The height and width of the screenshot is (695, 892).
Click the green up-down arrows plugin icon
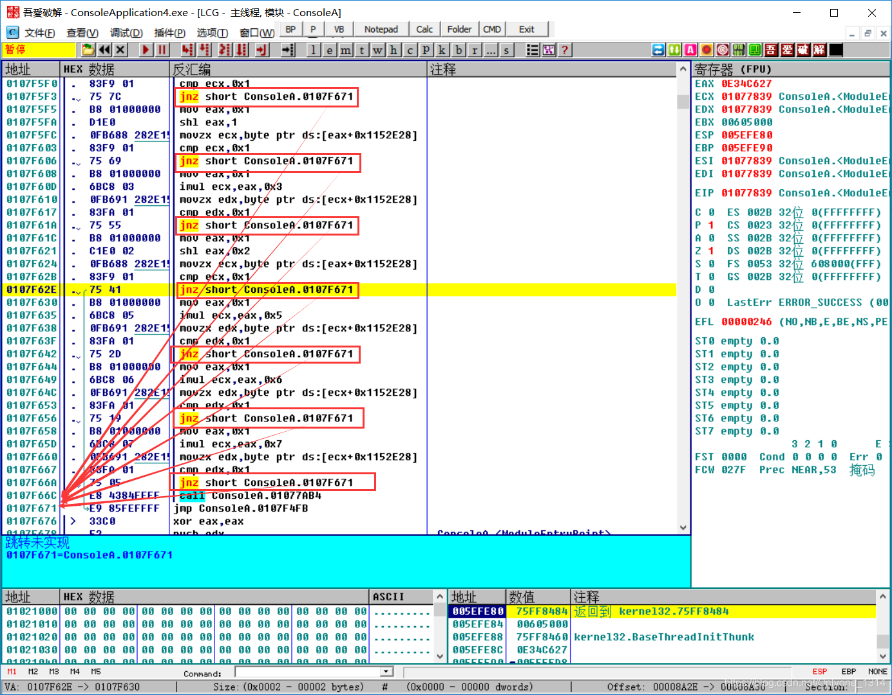click(674, 50)
